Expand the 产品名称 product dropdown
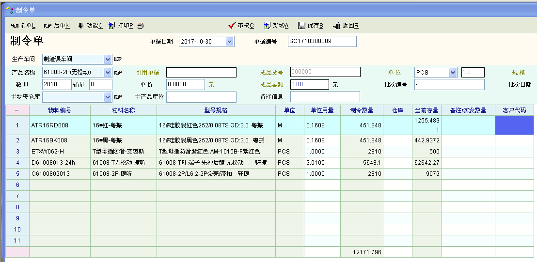Viewport: 537px width, 262px height. (108, 73)
